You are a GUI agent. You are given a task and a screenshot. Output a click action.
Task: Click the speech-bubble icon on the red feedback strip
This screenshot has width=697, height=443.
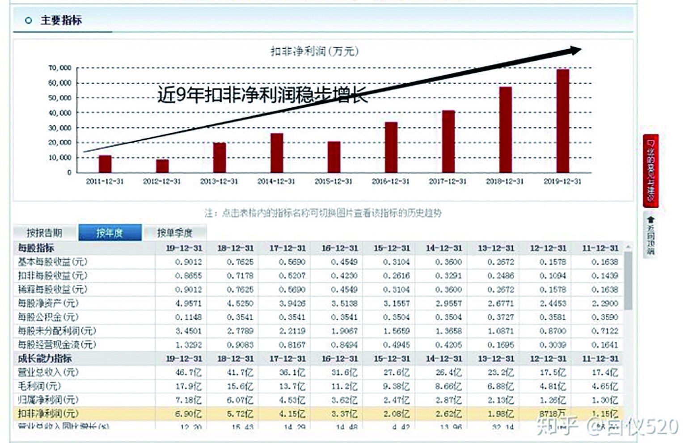coord(651,143)
